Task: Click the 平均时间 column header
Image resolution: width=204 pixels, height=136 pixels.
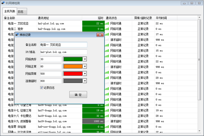Action: click(161, 17)
